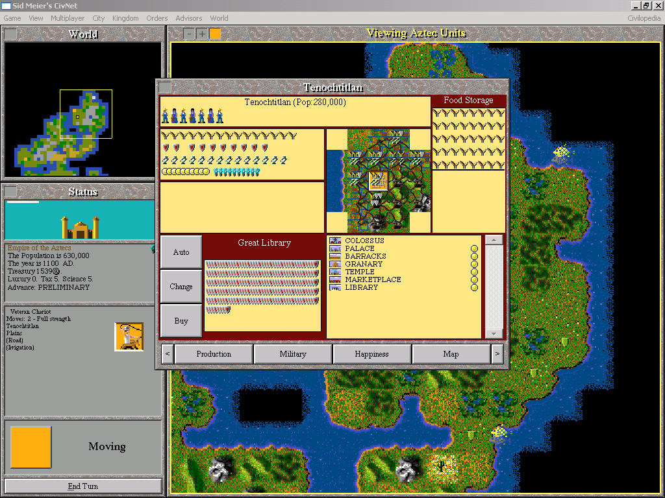Image resolution: width=665 pixels, height=498 pixels.
Task: Open World panel system menu box
Action: tap(10, 34)
